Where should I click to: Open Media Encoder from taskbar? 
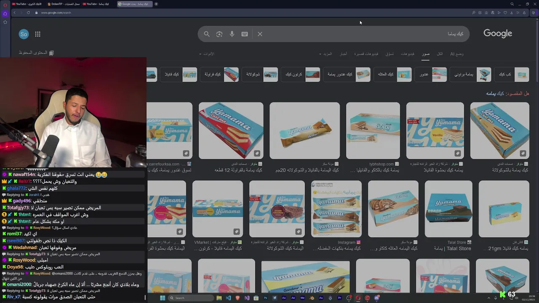[x=302, y=298]
